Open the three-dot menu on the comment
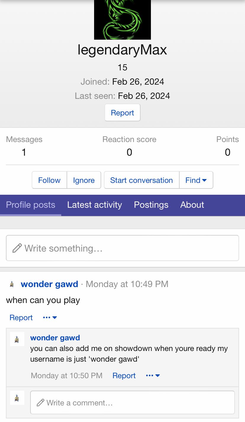This screenshot has width=245, height=422. (x=153, y=376)
